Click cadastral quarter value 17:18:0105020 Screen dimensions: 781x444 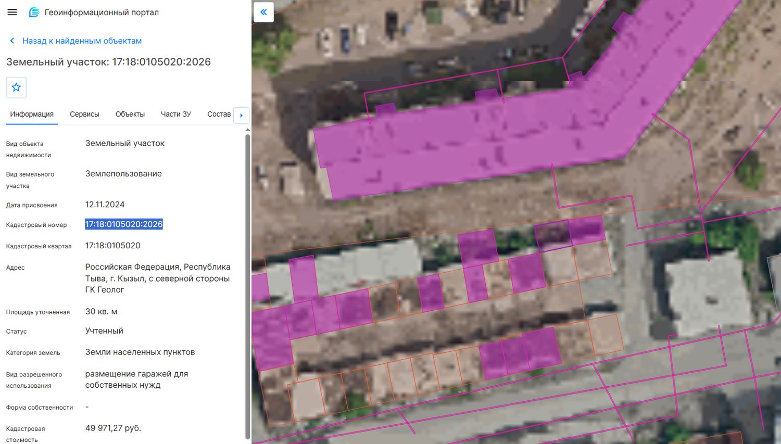[x=113, y=246]
